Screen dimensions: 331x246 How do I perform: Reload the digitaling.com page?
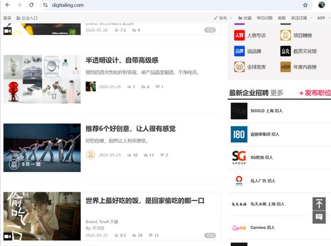pos(31,5)
